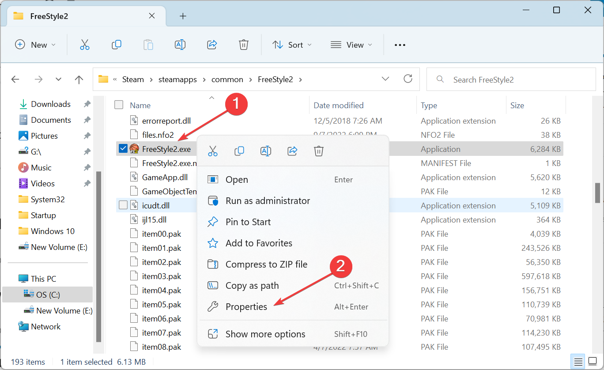The height and width of the screenshot is (370, 604).
Task: Uncheck the FreeStyle2.exe checkbox
Action: click(x=123, y=149)
